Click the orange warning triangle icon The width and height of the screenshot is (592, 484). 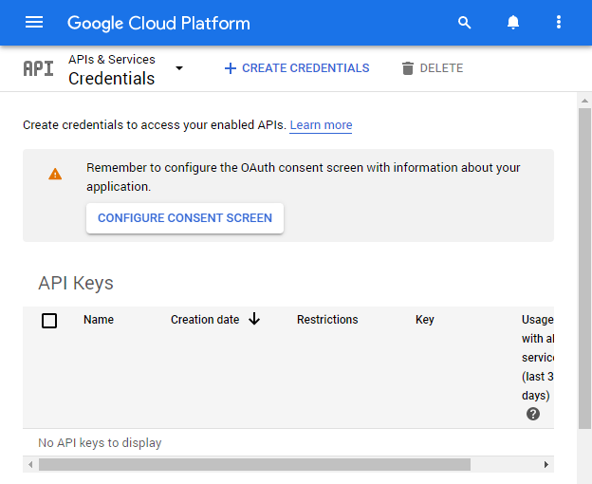pyautogui.click(x=55, y=174)
